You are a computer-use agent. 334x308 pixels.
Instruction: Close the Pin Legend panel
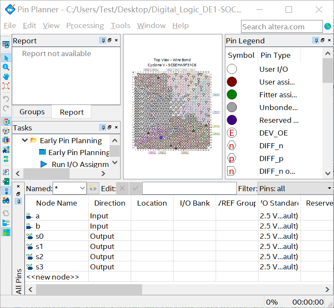pyautogui.click(x=329, y=40)
